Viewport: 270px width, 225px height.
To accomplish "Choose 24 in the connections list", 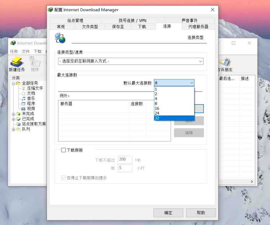I will 174,113.
